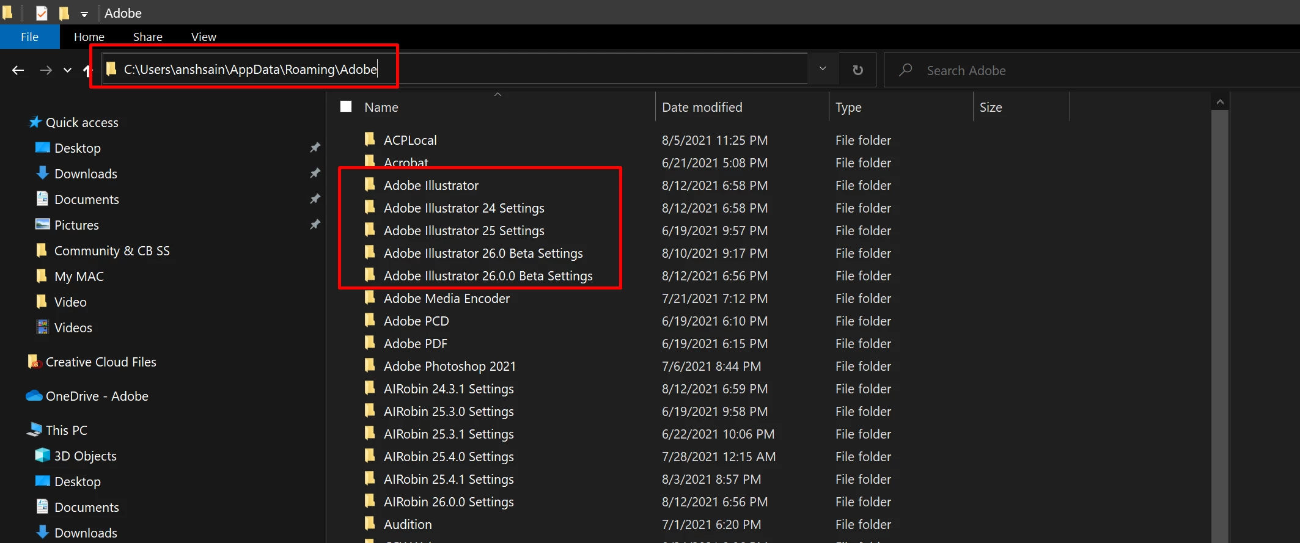Select the Audition folder icon

coord(370,523)
